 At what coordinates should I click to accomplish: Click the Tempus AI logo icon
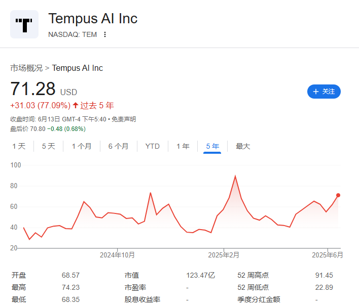(24, 24)
